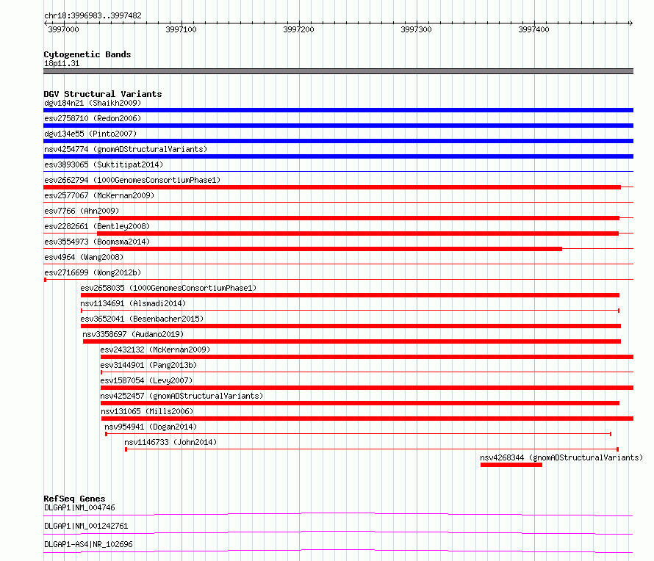Click ruler position 3997000
Image resolution: width=654 pixels, height=561 pixels.
[63, 29]
